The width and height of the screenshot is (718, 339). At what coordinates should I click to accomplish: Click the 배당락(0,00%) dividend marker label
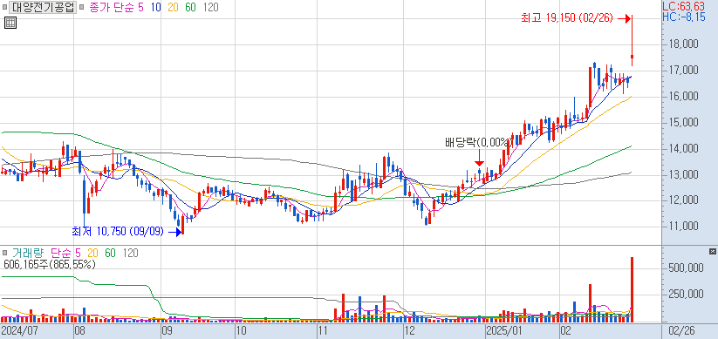[479, 142]
